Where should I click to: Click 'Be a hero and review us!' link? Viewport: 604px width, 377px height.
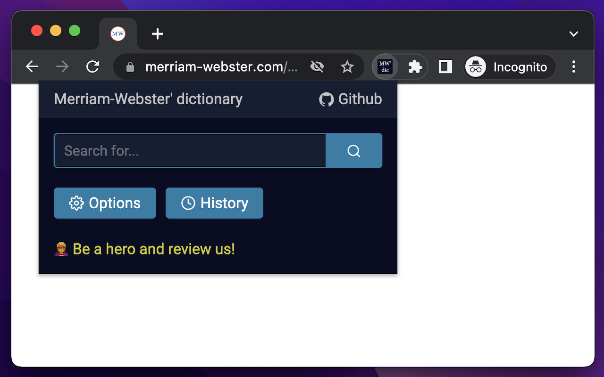click(144, 249)
